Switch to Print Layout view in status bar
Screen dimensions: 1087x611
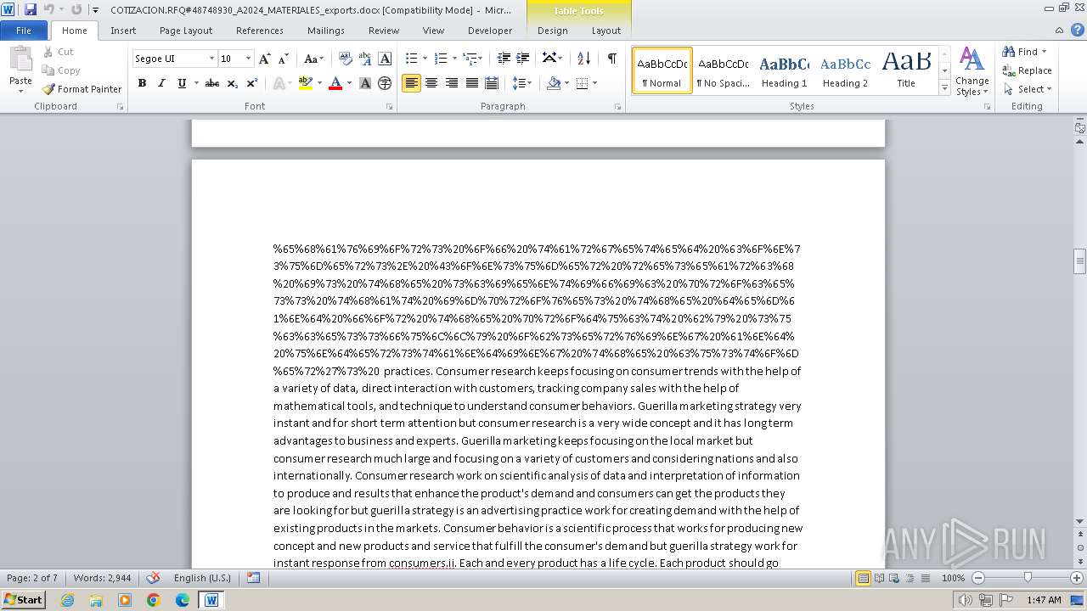(863, 578)
